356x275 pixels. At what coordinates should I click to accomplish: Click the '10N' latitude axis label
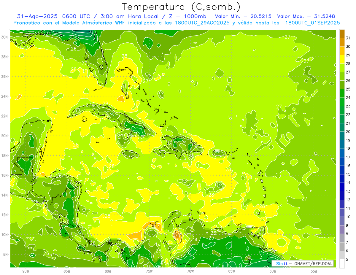[5, 235]
